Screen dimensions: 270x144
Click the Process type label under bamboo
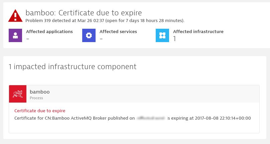click(x=36, y=98)
